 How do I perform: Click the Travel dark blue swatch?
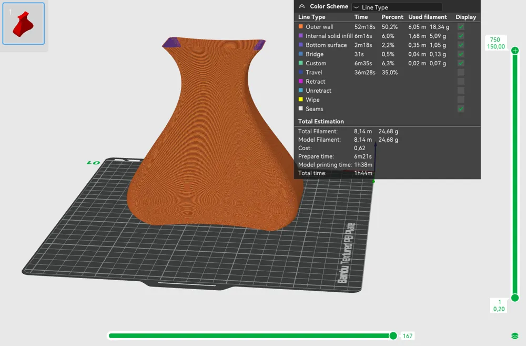300,72
